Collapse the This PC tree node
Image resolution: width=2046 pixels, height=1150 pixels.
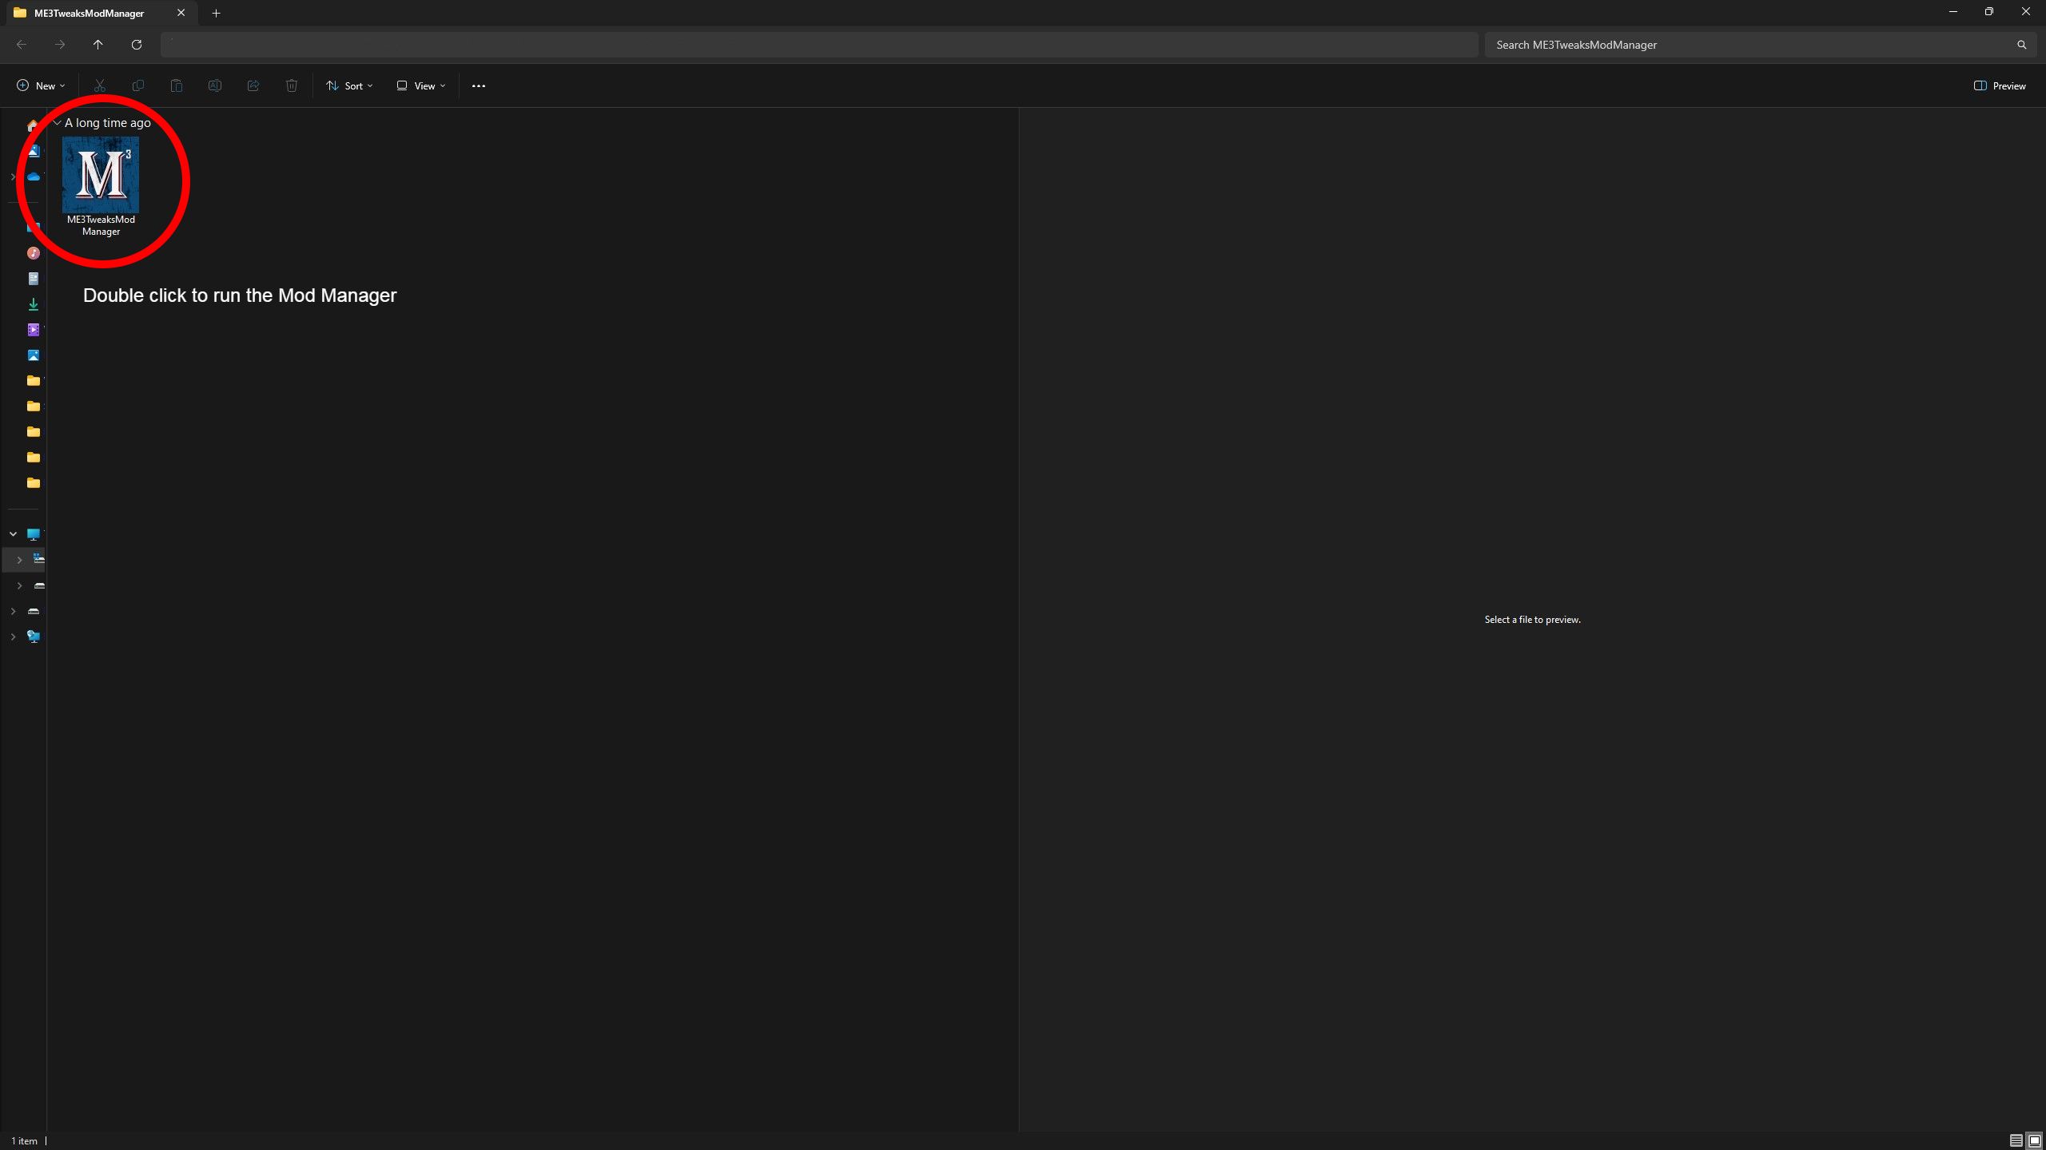click(x=13, y=533)
